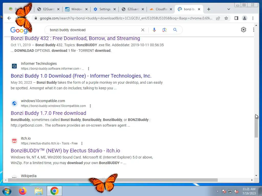Click the bonzi-buddy.software.informer.com URL
The image size is (262, 196).
point(52,69)
